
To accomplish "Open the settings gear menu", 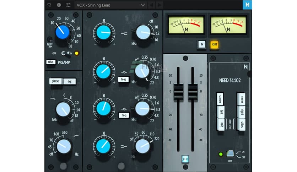I will 49,5.
